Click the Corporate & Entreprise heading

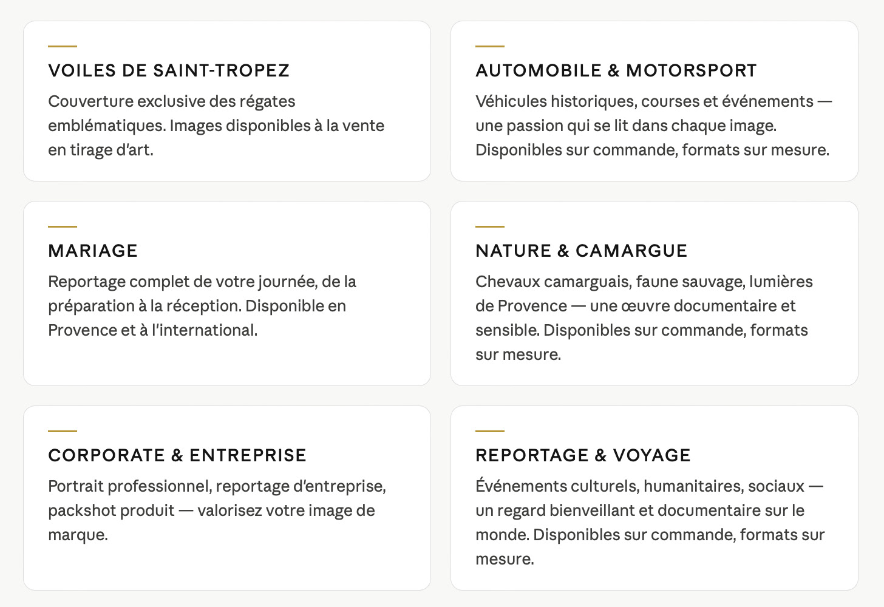177,455
